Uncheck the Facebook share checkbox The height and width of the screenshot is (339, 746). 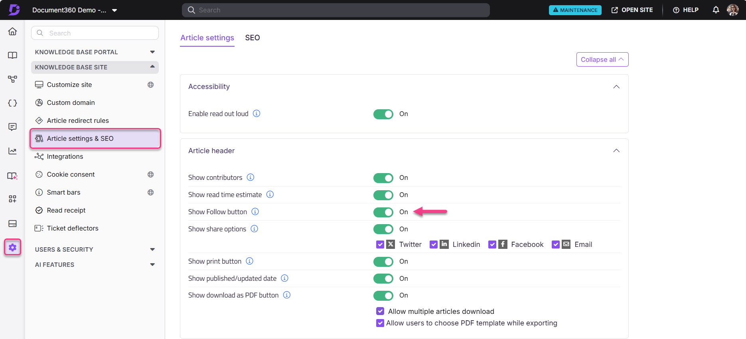pyautogui.click(x=492, y=244)
